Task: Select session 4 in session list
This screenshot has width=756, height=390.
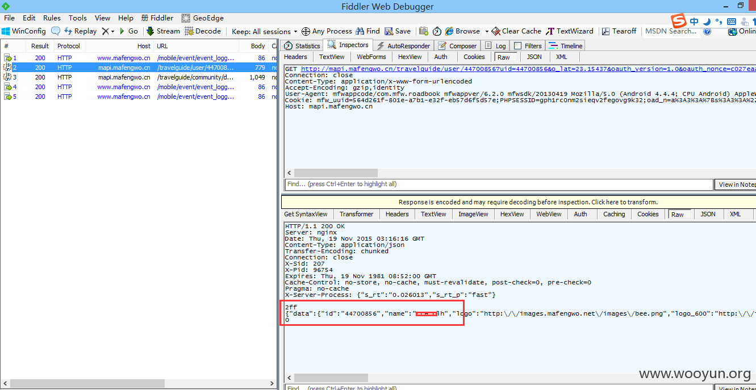Action: tap(139, 87)
